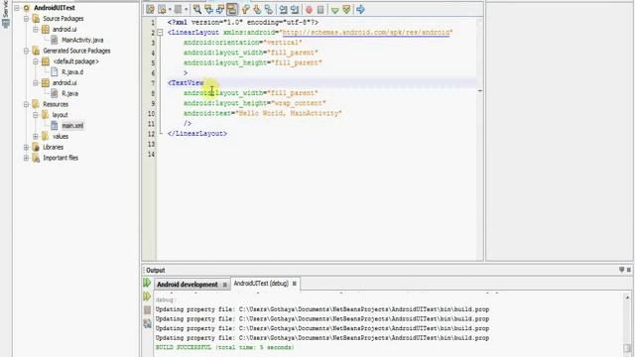
Task: Collapse the LinearLayout code fold
Action: pyautogui.click(x=161, y=33)
